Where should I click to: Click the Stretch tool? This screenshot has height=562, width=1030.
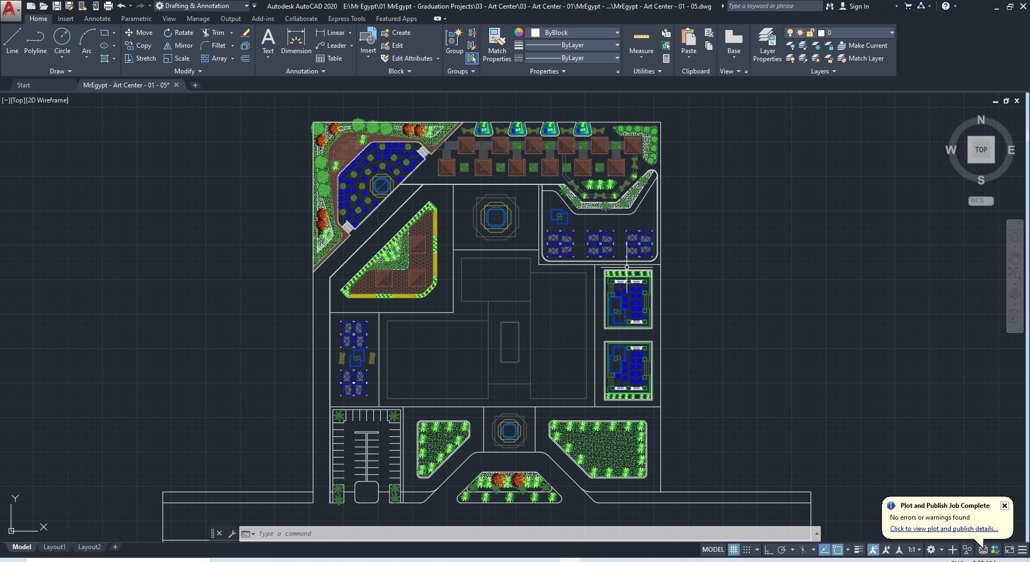[x=140, y=58]
